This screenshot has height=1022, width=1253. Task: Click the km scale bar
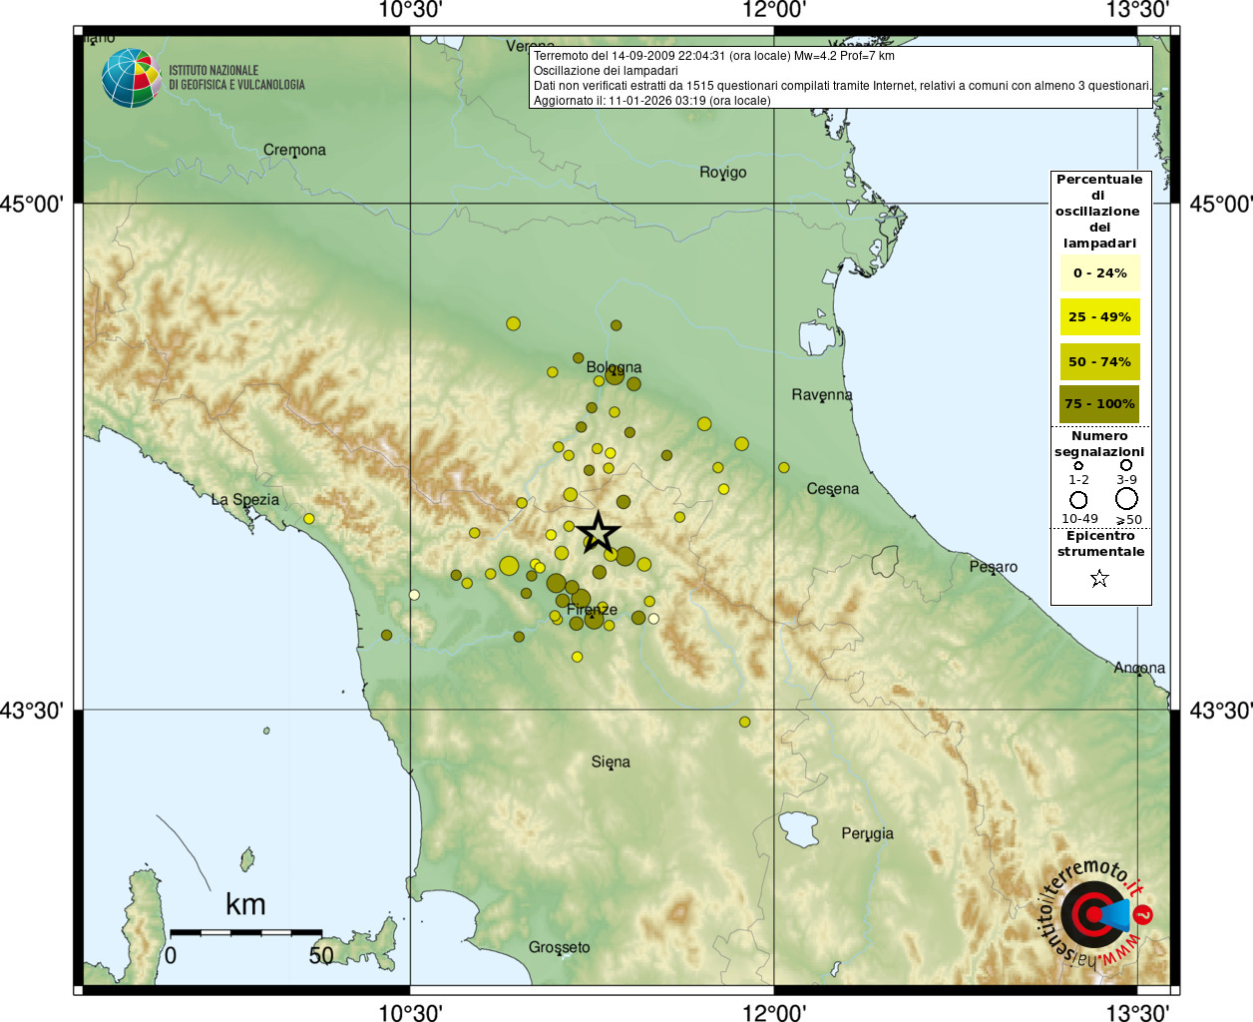[x=245, y=933]
